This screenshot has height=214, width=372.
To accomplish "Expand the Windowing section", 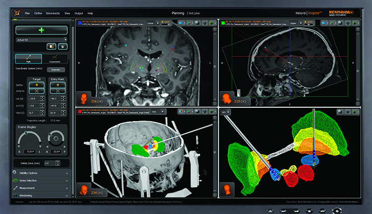I will pyautogui.click(x=41, y=195).
